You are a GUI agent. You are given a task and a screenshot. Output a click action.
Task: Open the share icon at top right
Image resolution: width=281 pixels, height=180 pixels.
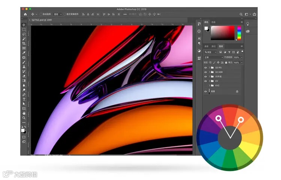click(x=254, y=14)
